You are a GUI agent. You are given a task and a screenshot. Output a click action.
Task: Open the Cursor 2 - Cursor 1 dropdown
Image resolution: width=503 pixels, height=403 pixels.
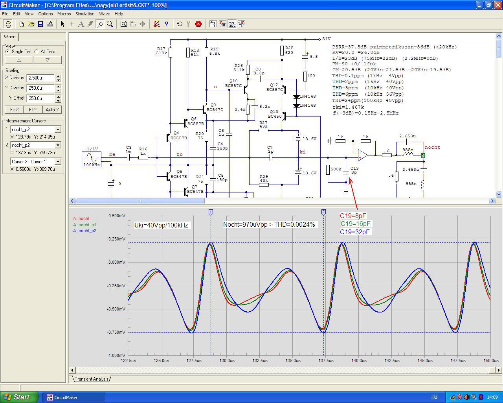(58, 162)
